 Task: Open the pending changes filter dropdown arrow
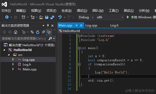pos(28,32)
